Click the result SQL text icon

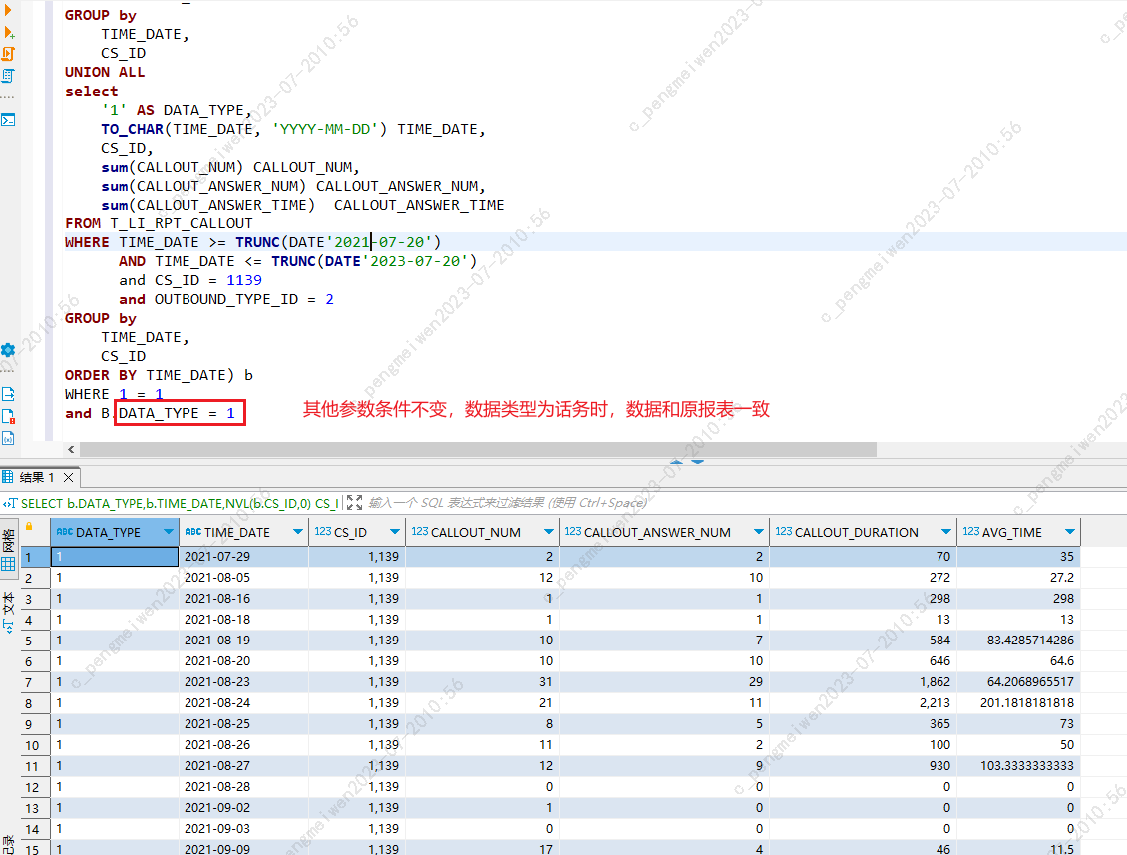(x=10, y=504)
